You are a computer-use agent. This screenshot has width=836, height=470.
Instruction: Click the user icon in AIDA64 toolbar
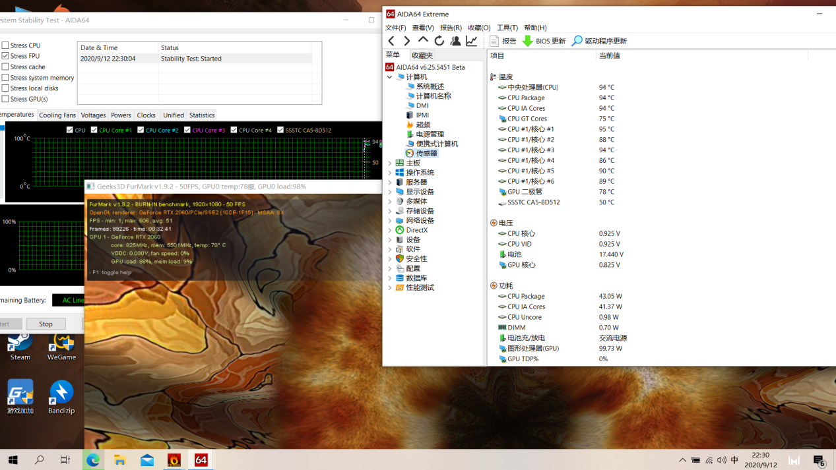pos(455,41)
